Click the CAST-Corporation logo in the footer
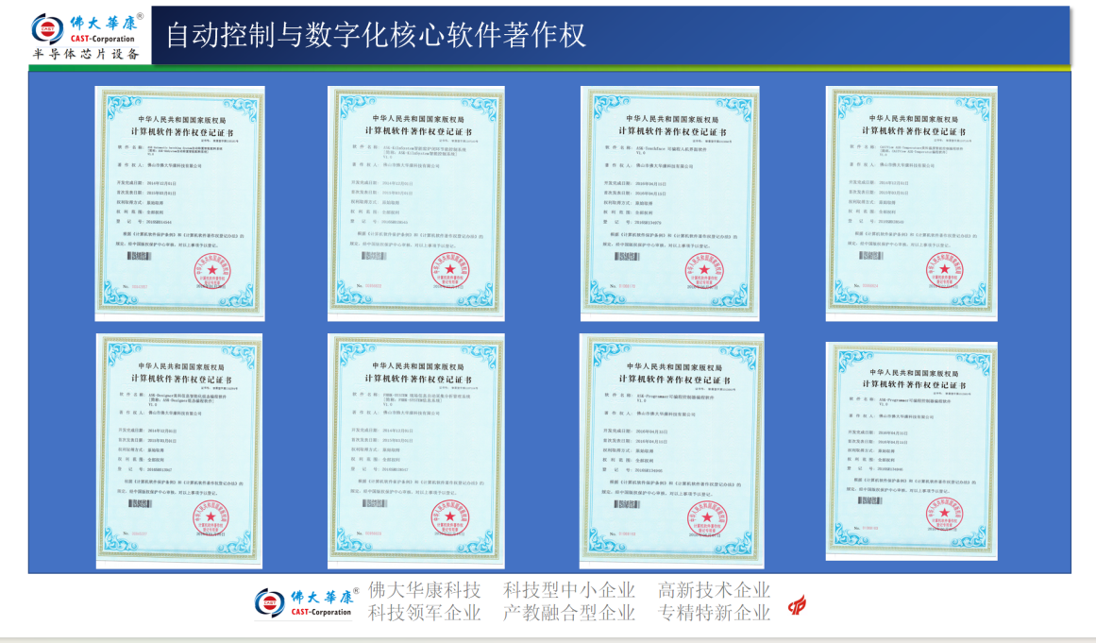Image resolution: width=1096 pixels, height=643 pixels. [x=306, y=604]
